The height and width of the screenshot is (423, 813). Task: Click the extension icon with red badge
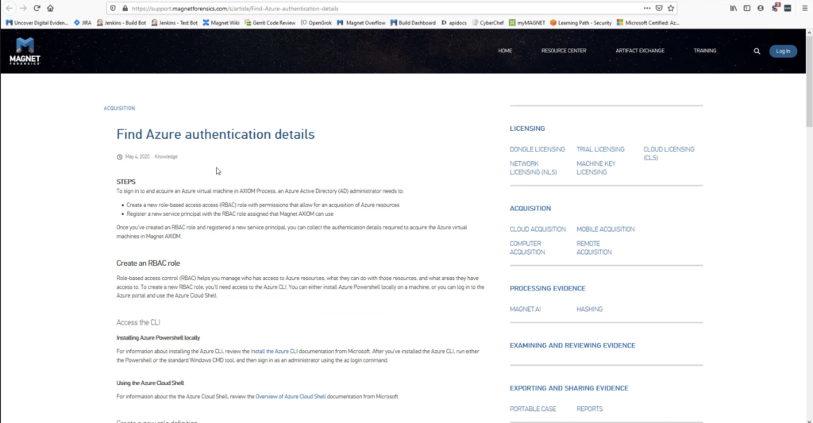[775, 8]
